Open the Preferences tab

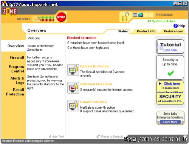pos(173,31)
